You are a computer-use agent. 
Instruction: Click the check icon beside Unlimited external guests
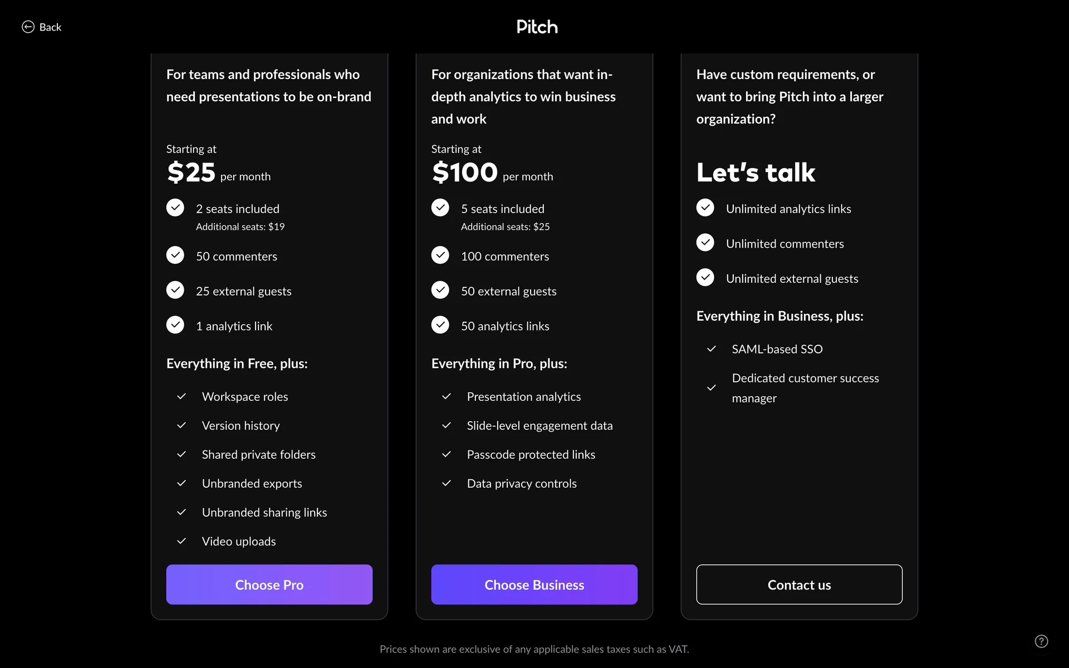pos(705,277)
